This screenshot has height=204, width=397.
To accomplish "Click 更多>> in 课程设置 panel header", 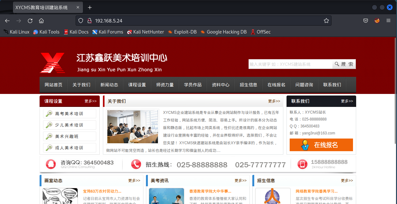I will pos(91,101).
